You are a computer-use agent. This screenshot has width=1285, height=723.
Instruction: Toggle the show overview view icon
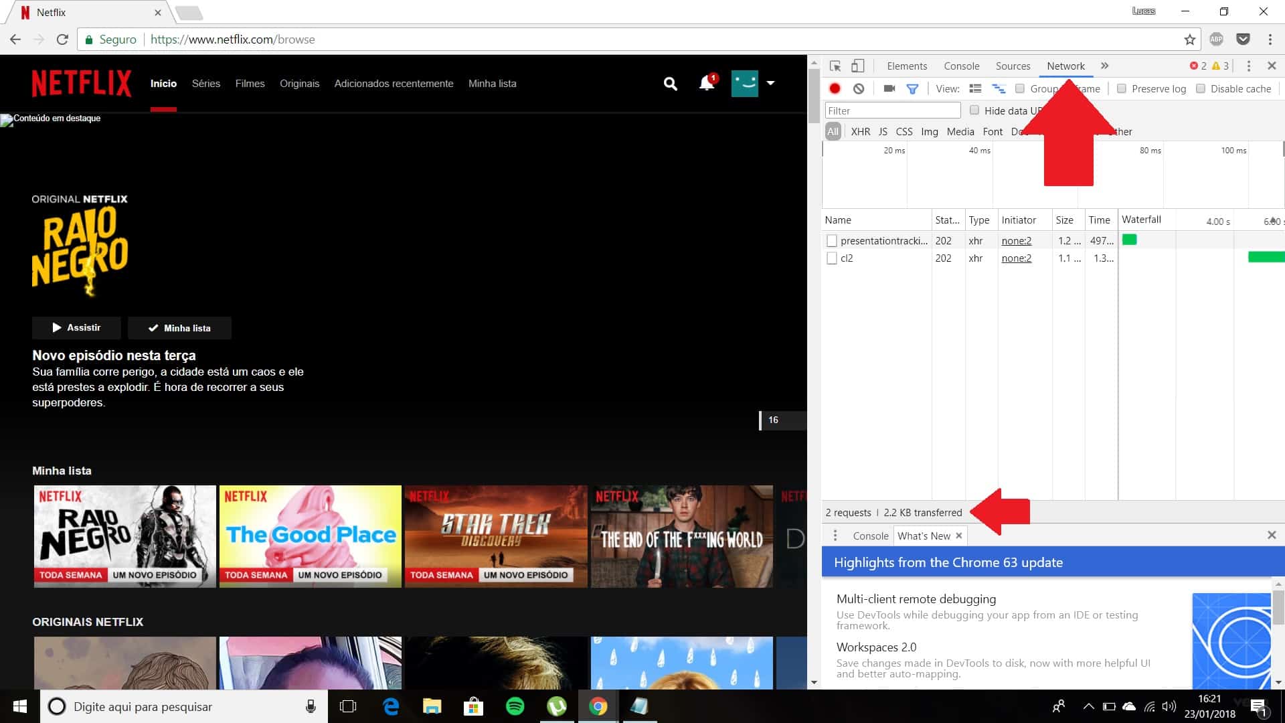tap(998, 88)
